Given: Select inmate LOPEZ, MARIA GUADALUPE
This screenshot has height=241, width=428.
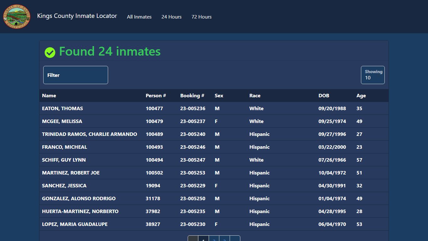Looking at the screenshot, I should 75,224.
